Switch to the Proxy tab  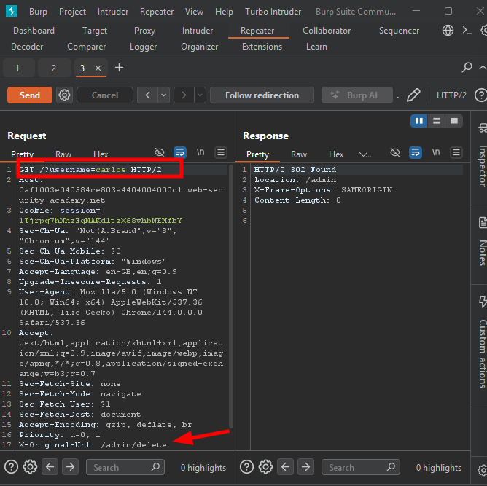coord(144,31)
